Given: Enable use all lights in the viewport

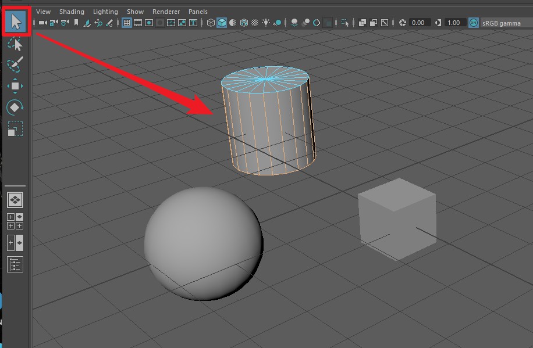Looking at the screenshot, I should 266,23.
